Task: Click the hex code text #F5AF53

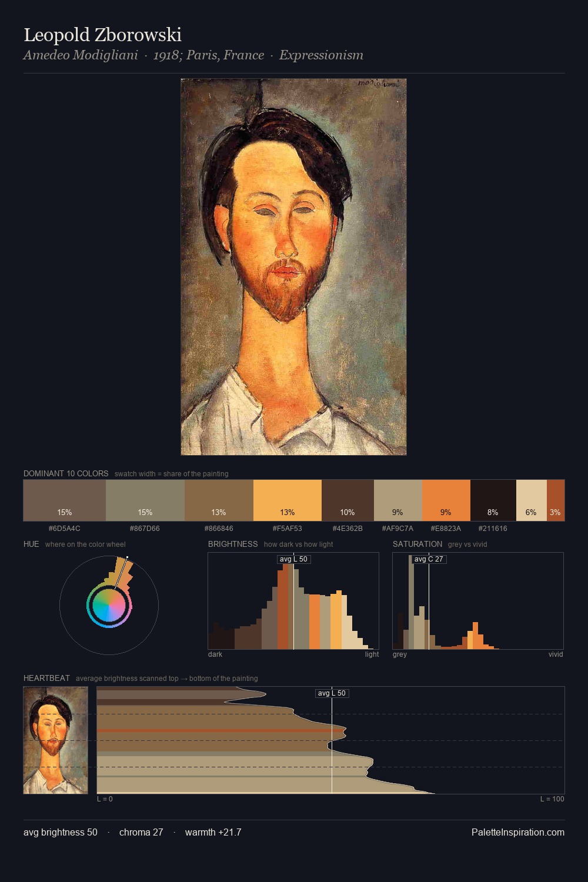Action: (288, 529)
